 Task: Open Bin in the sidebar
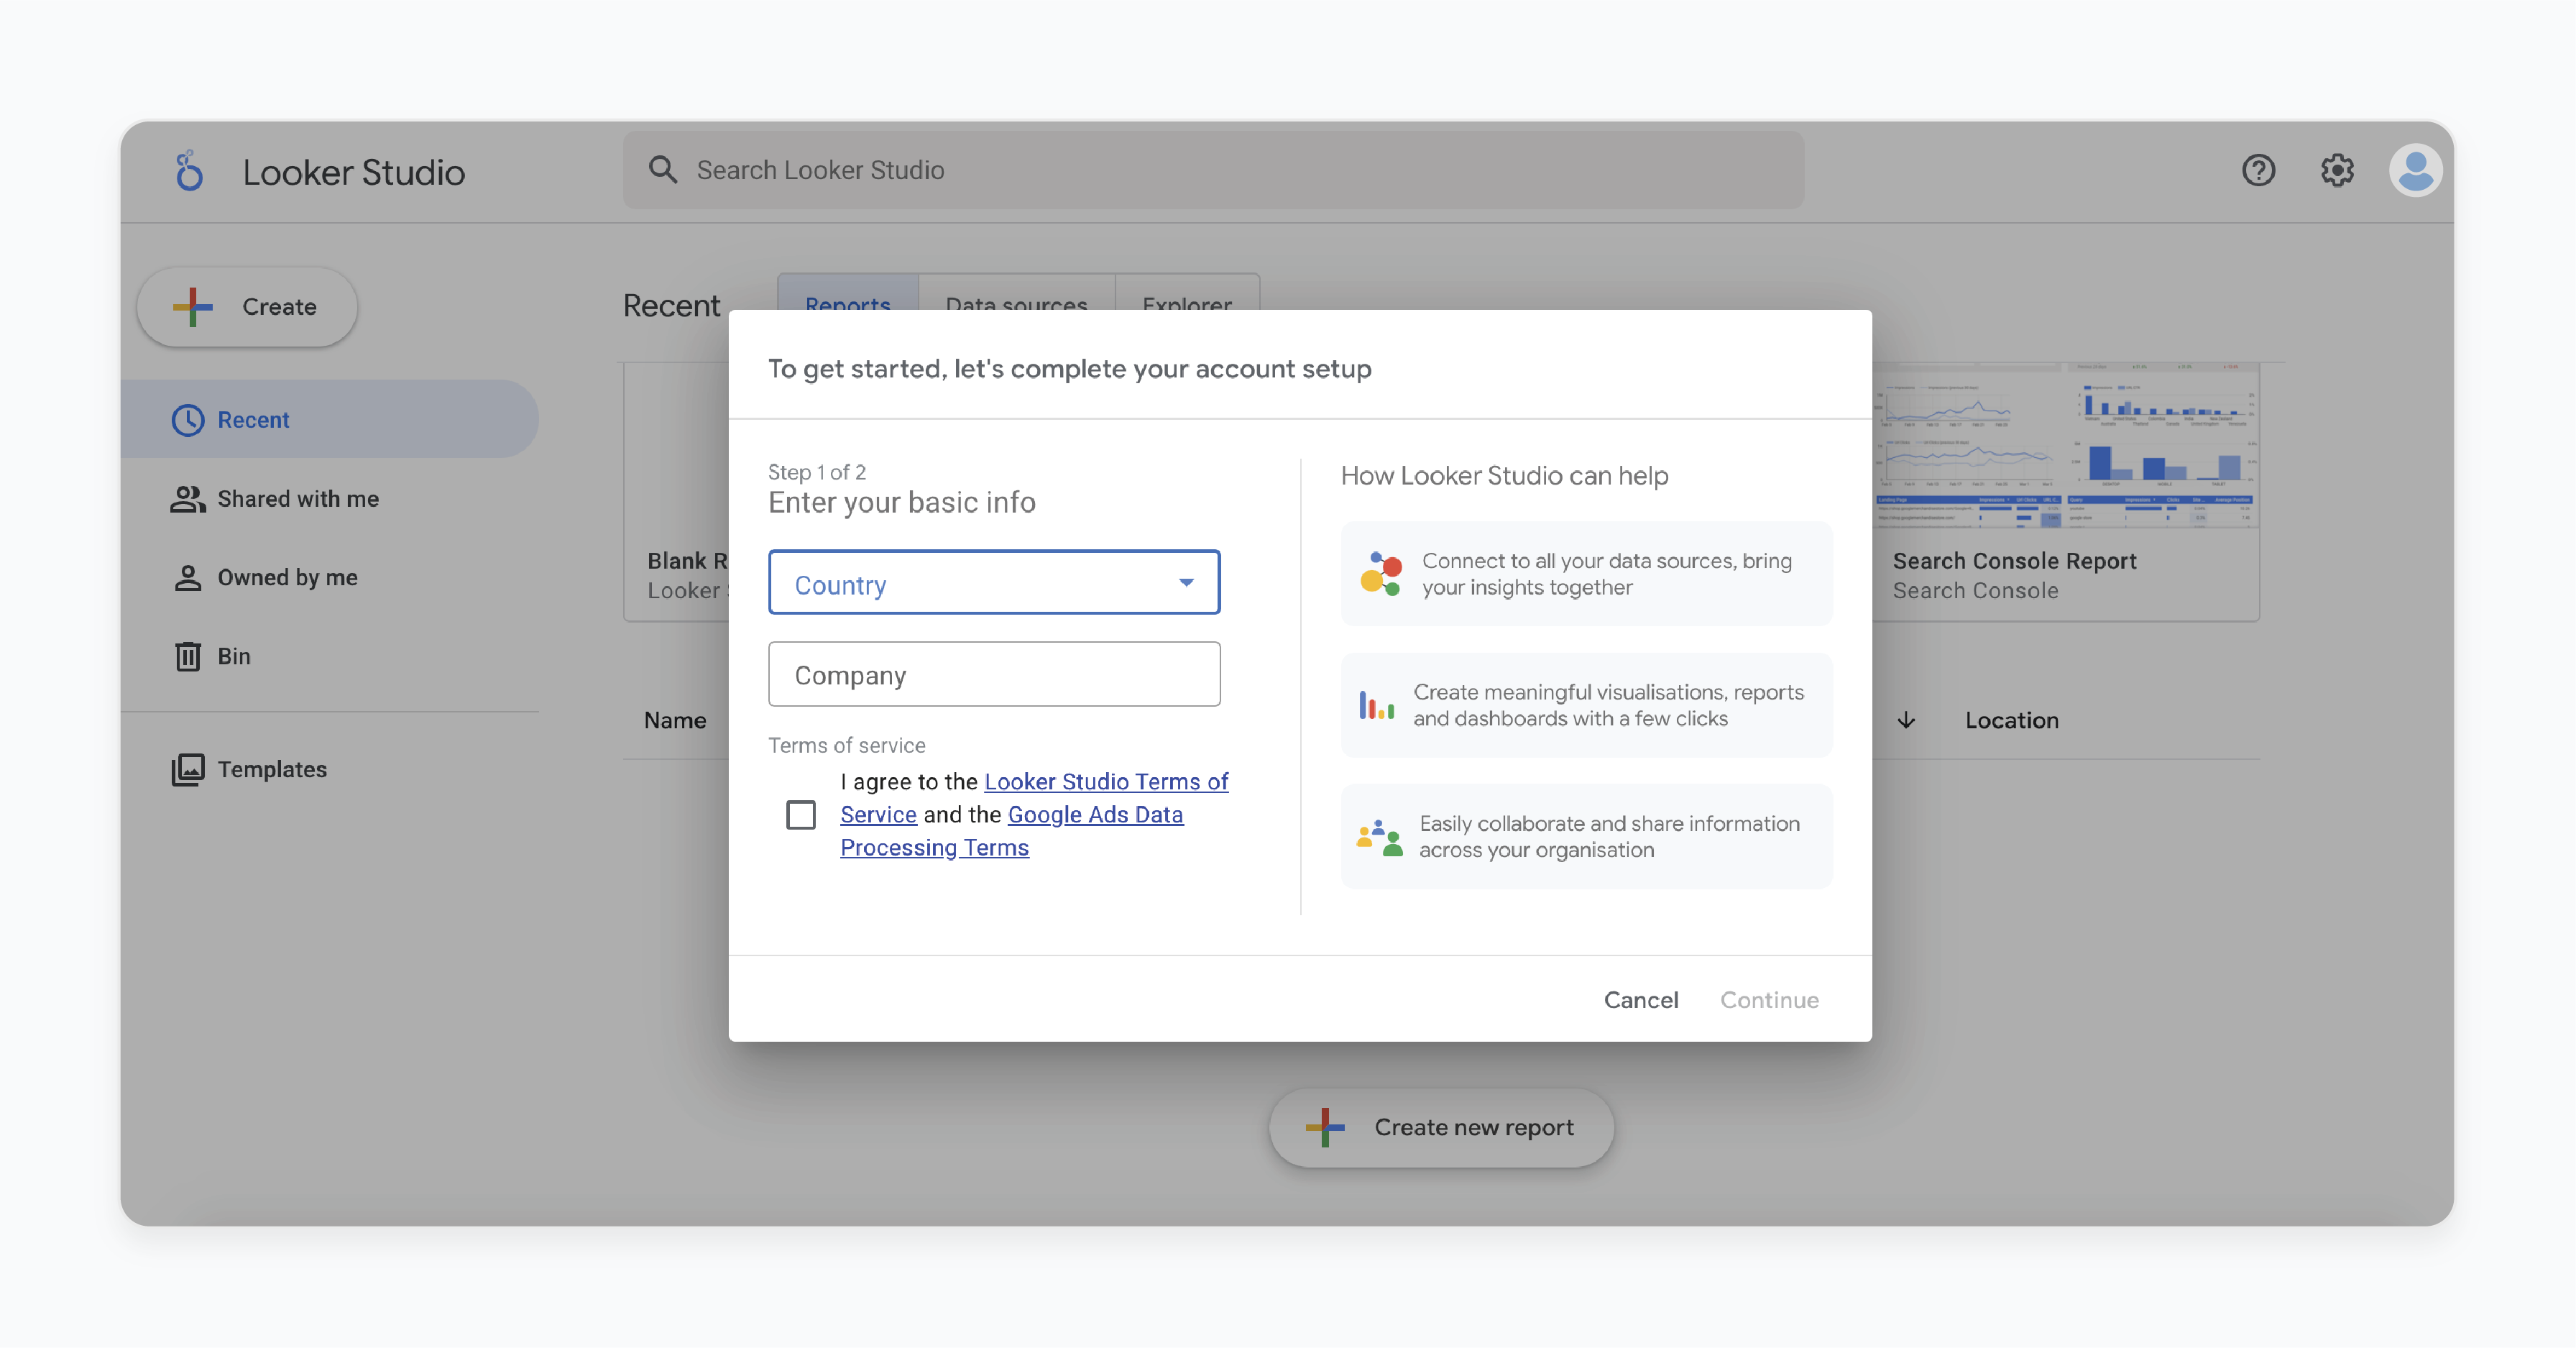(x=329, y=656)
